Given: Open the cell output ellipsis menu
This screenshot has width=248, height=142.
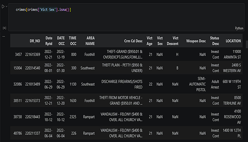Looking at the screenshot, I should click(4, 36).
